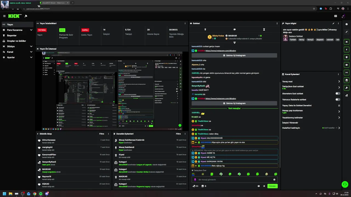Toggle Yalnızca ifadelerle sohbet switch

coord(338,100)
